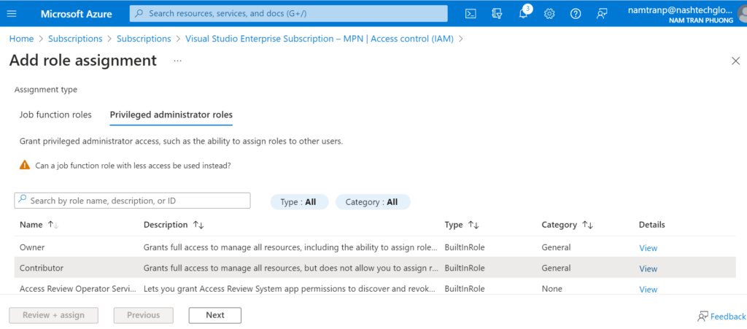Sort the roles by Name column
This screenshot has width=747, height=329.
[53, 225]
